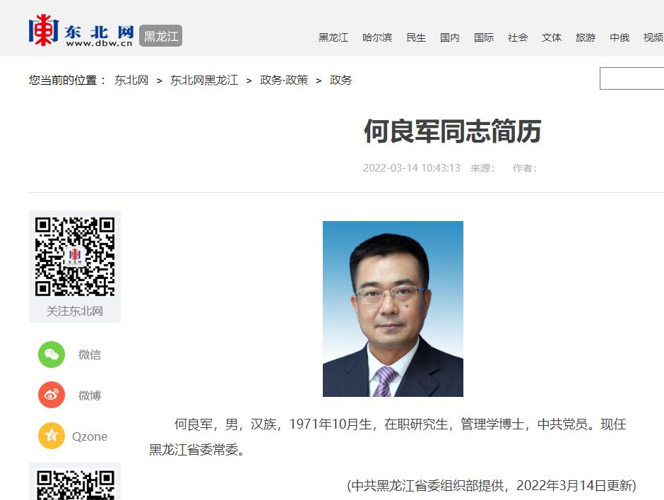Click the search input box
664x500 pixels.
(632, 78)
